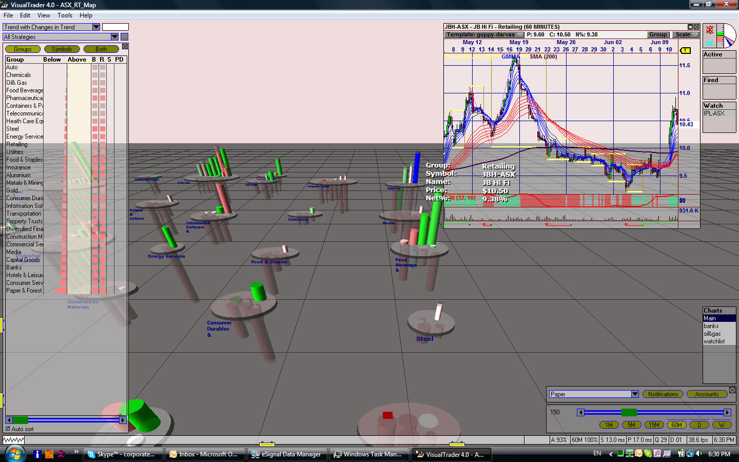Screen dimensions: 739x462
Task: Switch to the 1M timeframe
Action: click(609, 425)
